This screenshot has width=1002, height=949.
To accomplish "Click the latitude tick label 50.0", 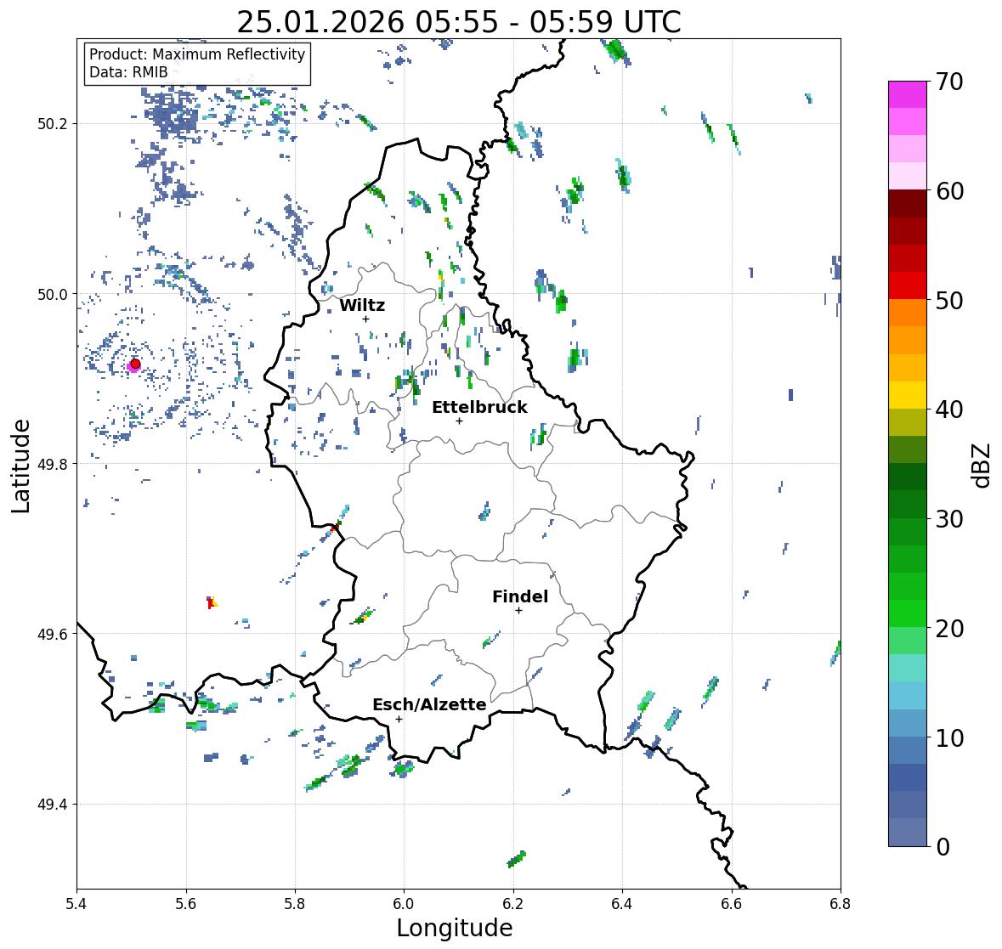I will point(53,295).
